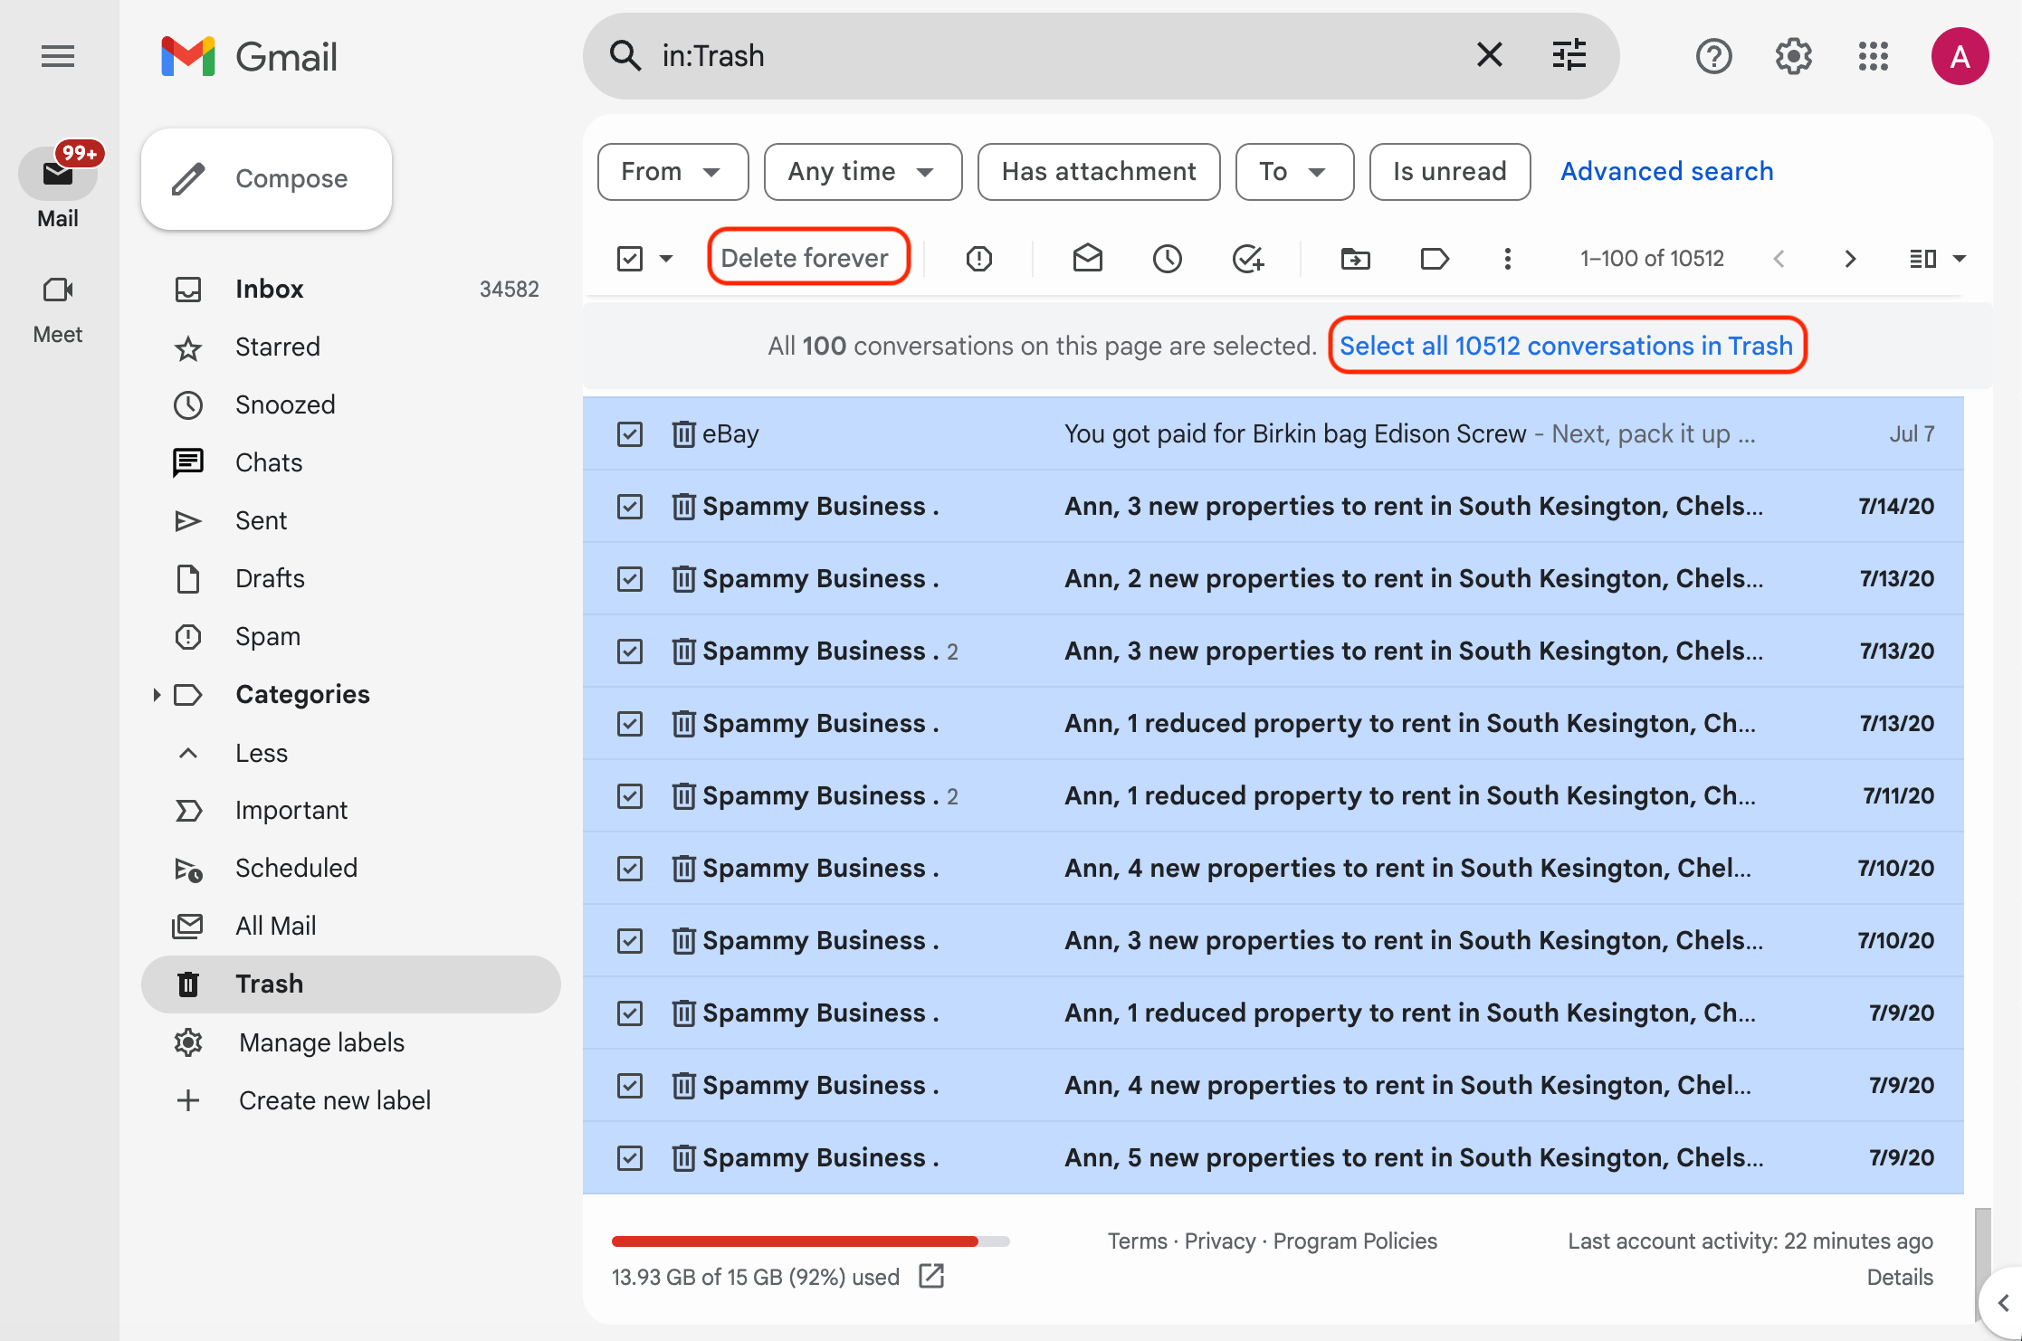Open the Compose pencil icon

[x=187, y=178]
